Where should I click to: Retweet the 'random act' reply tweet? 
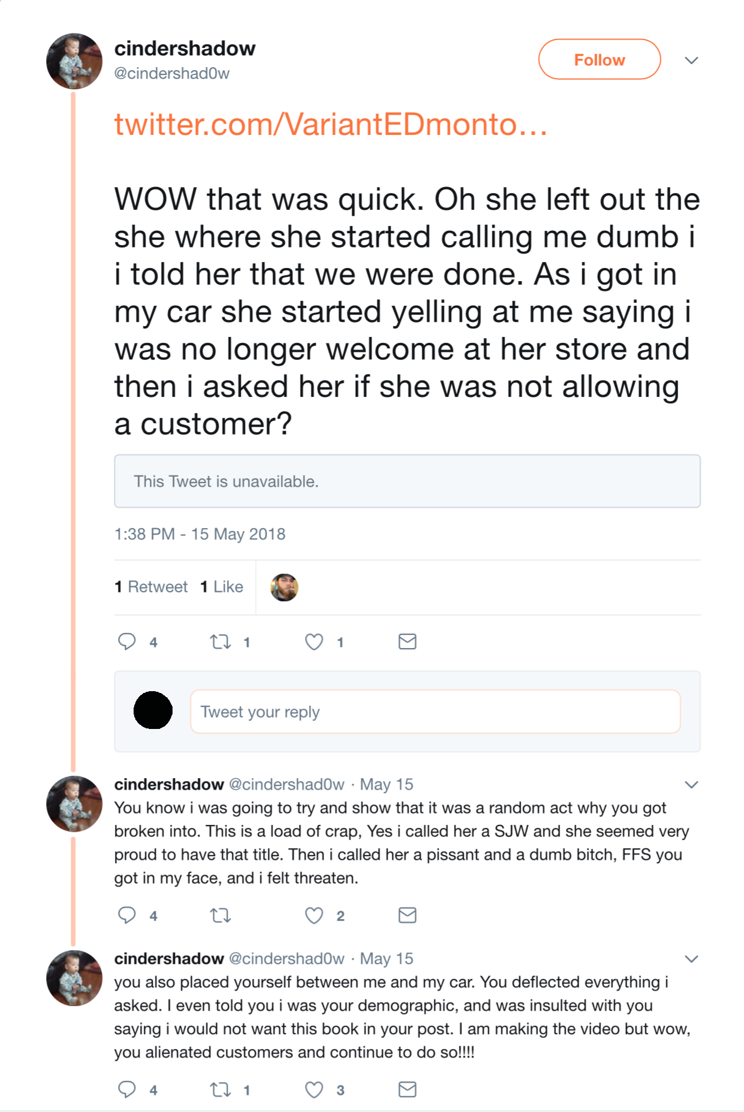pos(220,915)
